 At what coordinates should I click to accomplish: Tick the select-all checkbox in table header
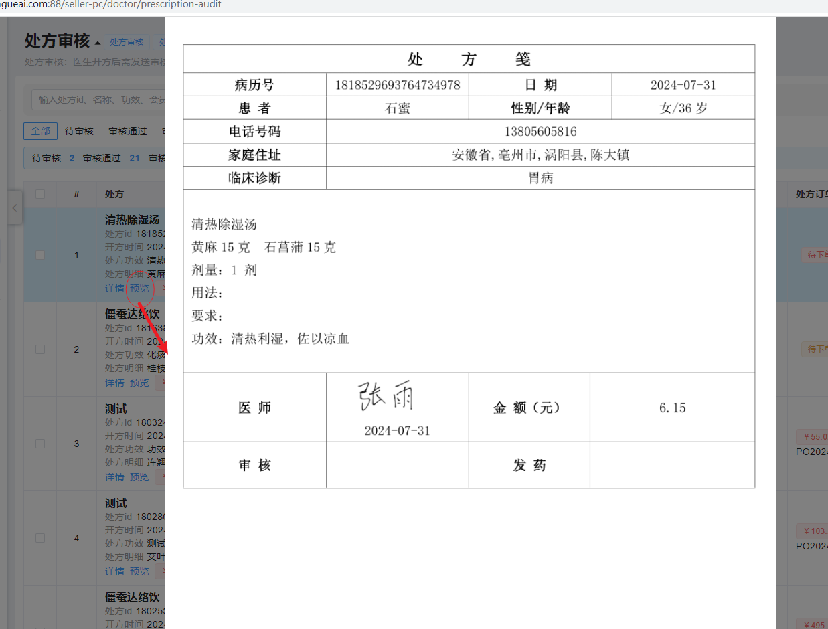(x=40, y=194)
